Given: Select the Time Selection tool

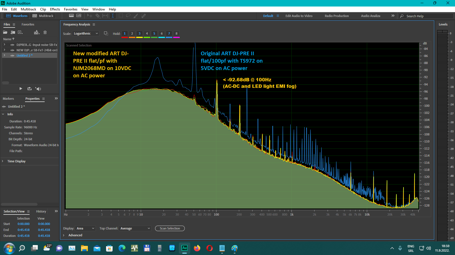Looking at the screenshot, I should pyautogui.click(x=113, y=16).
